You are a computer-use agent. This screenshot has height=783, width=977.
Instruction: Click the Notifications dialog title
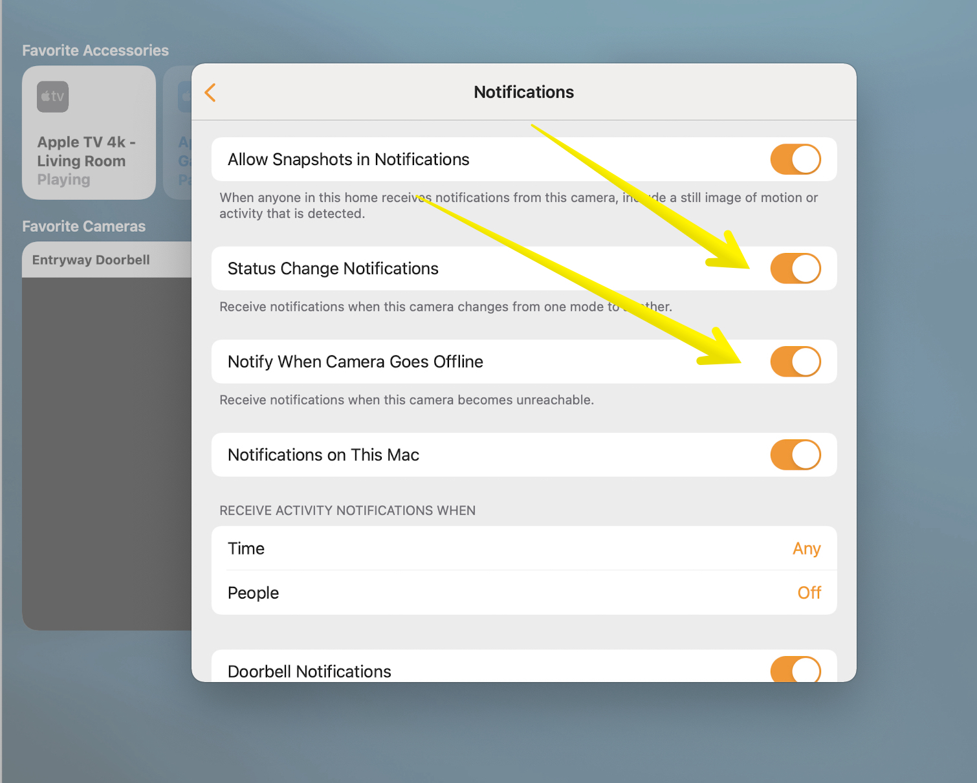523,93
